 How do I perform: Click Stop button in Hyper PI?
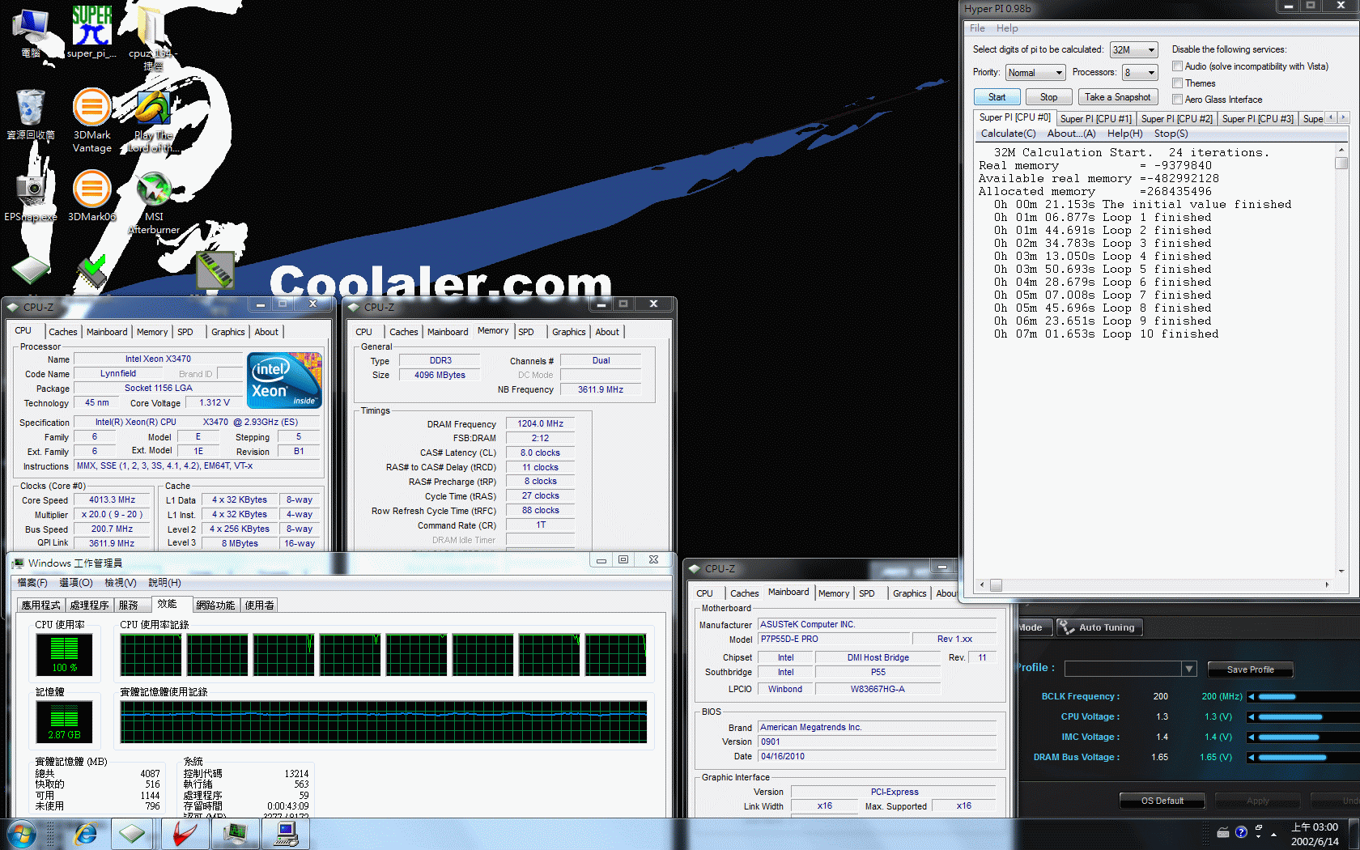pos(1048,97)
